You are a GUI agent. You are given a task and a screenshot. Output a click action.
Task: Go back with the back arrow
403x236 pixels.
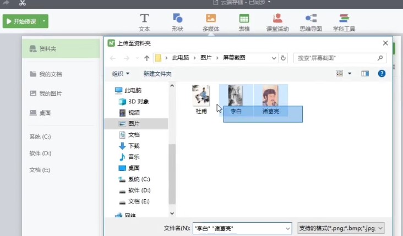112,58
